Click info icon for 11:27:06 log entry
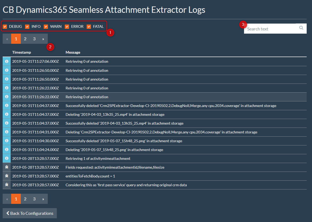This screenshot has height=222, width=312. 7,61
